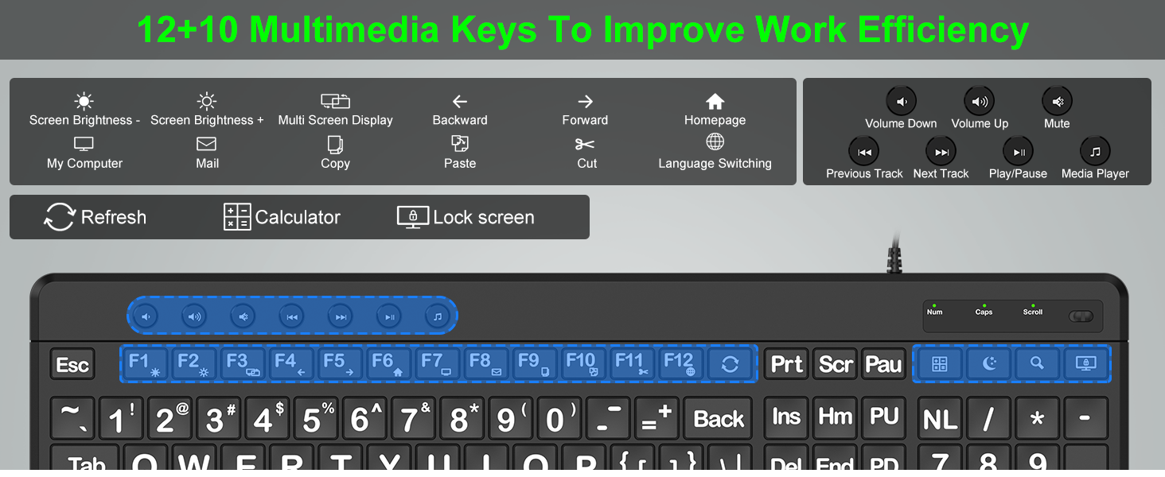Click the Caps indicator label
Image resolution: width=1165 pixels, height=477 pixels.
pos(984,312)
